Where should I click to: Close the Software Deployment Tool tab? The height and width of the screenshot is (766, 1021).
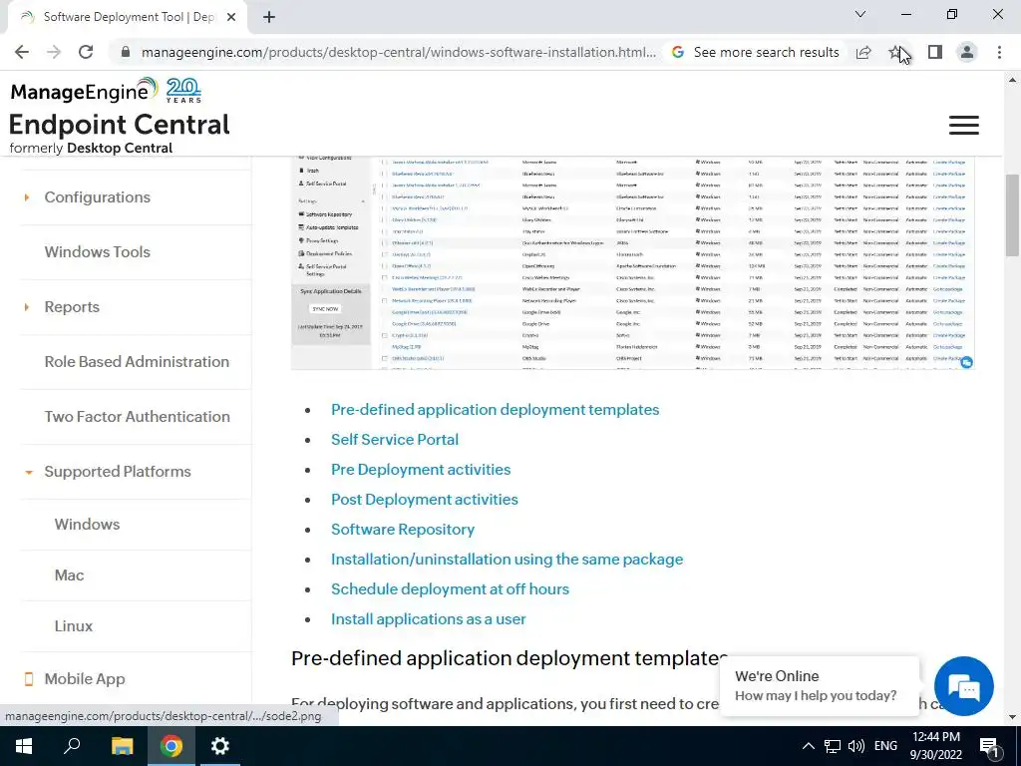tap(231, 17)
